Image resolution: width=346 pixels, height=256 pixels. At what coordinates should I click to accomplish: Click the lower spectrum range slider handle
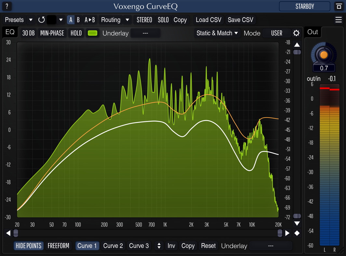297,216
